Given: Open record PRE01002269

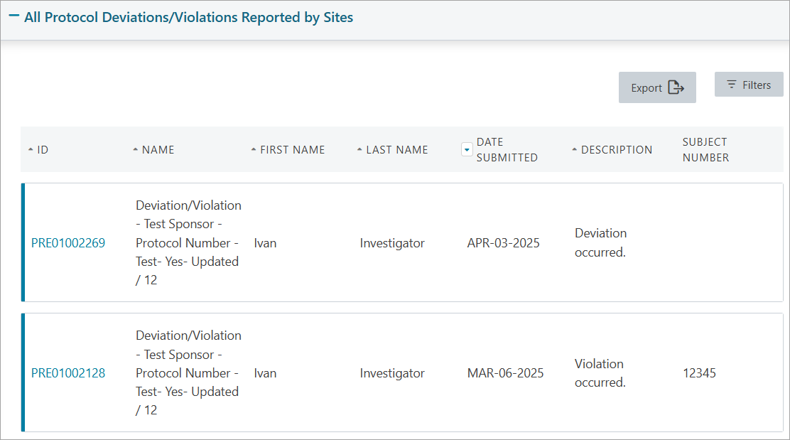Looking at the screenshot, I should coord(68,242).
